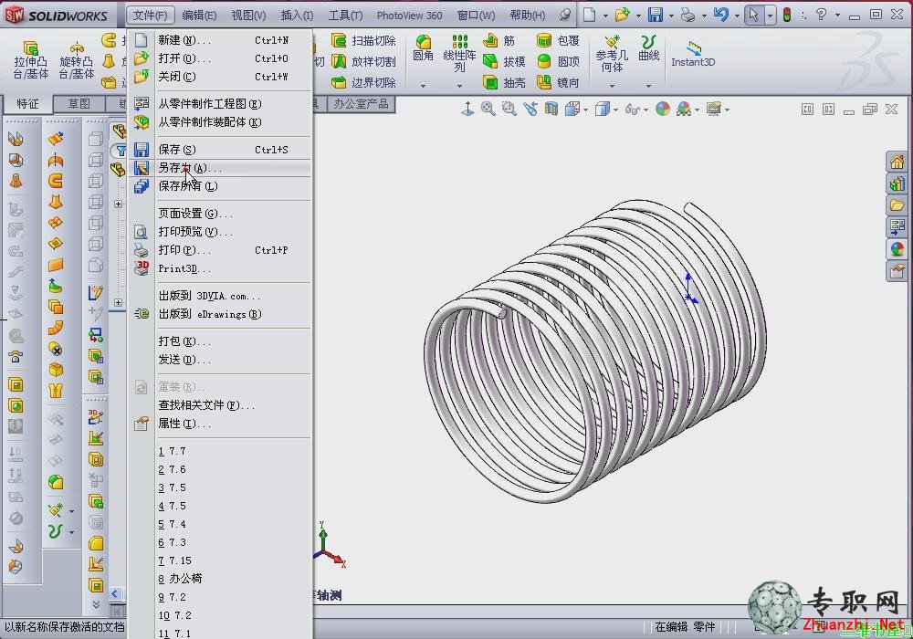Expand the New document dropdown arrow
Screen dimensions: 913x639
pyautogui.click(x=605, y=16)
